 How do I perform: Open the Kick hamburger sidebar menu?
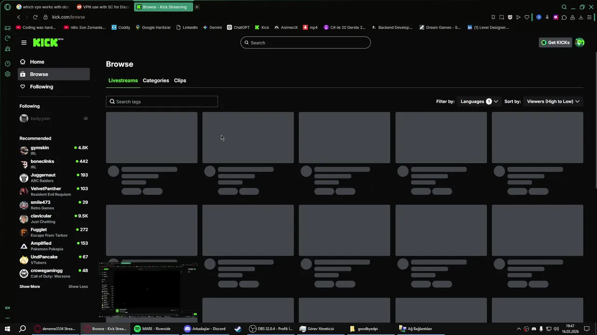pyautogui.click(x=24, y=42)
